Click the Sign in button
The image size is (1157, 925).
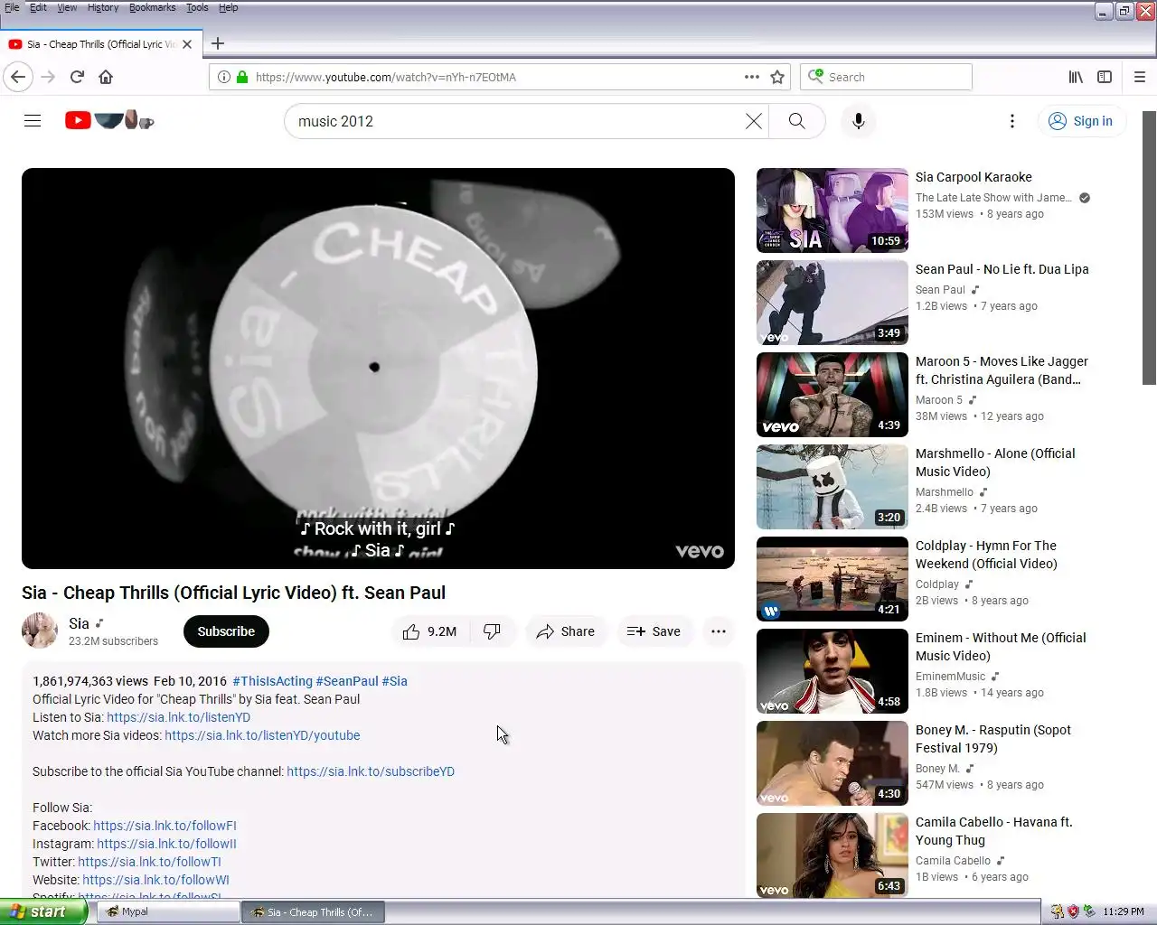tap(1082, 121)
